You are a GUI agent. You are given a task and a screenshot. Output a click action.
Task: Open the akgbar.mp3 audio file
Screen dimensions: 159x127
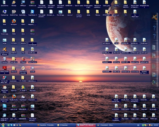point(135,116)
